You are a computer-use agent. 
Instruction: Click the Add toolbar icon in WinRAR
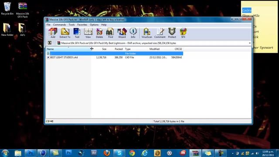coord(53,33)
